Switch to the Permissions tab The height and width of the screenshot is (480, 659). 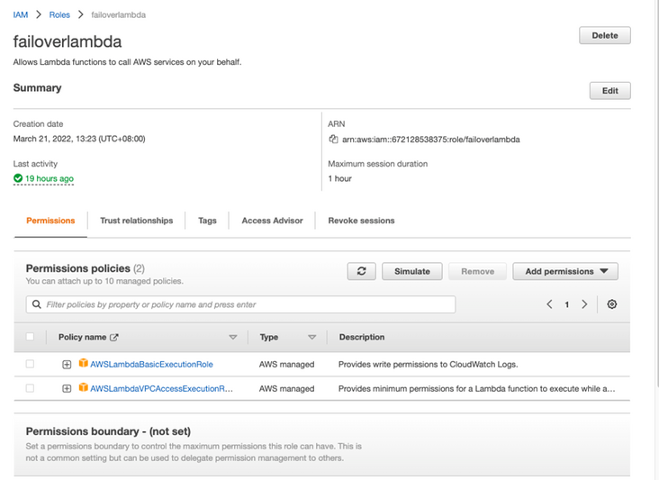(50, 221)
